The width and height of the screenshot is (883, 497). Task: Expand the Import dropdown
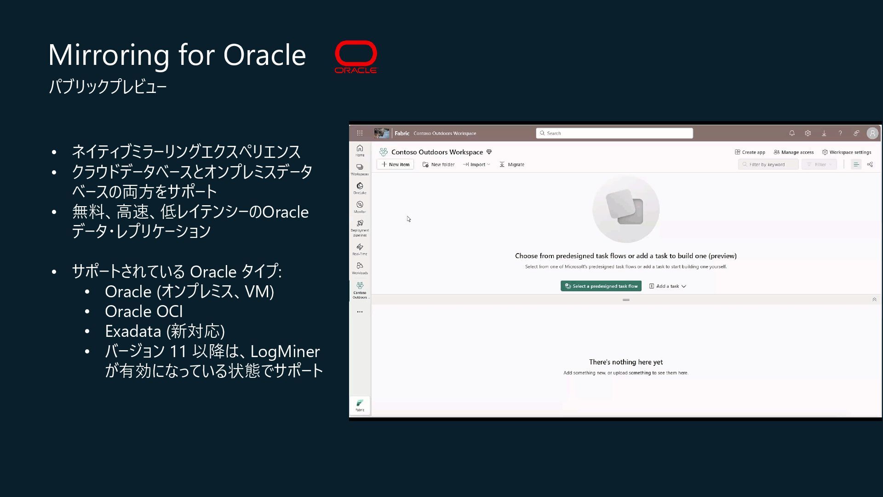[477, 164]
